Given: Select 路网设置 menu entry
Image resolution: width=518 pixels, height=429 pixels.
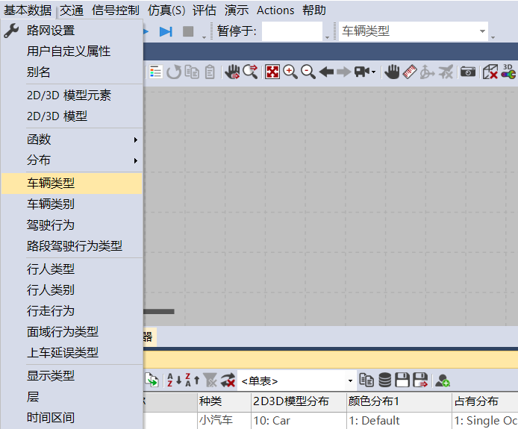Looking at the screenshot, I should tap(72, 31).
